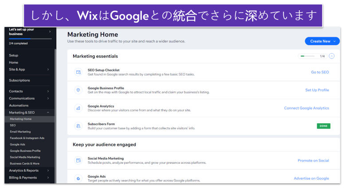Click the Promote on Social link
346x189 pixels.
pyautogui.click(x=313, y=161)
